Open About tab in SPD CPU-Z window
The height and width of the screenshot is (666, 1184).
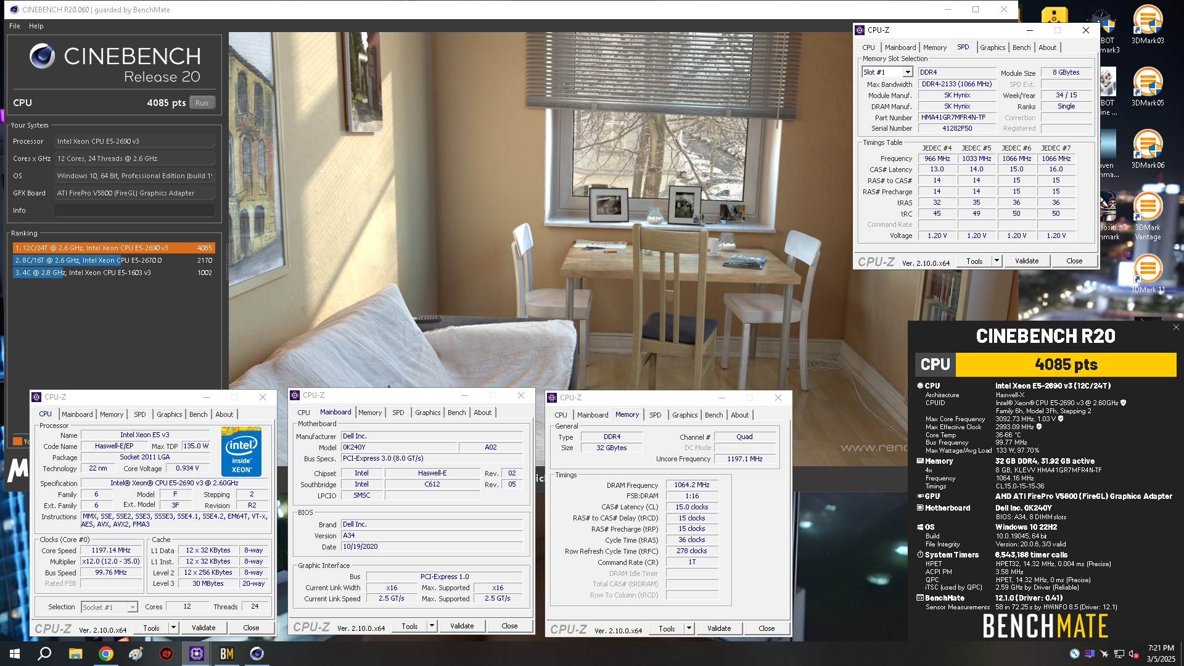pyautogui.click(x=1047, y=47)
